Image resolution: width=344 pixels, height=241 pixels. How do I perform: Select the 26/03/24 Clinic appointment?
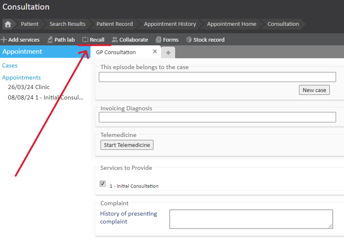pos(29,87)
